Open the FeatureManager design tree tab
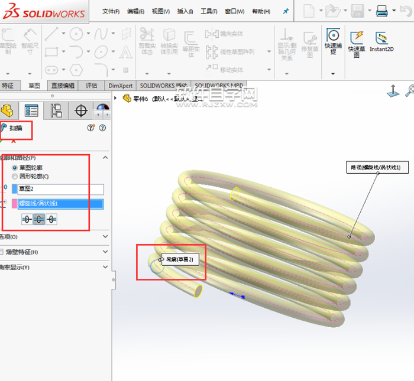This screenshot has width=414, height=381. pyautogui.click(x=7, y=110)
